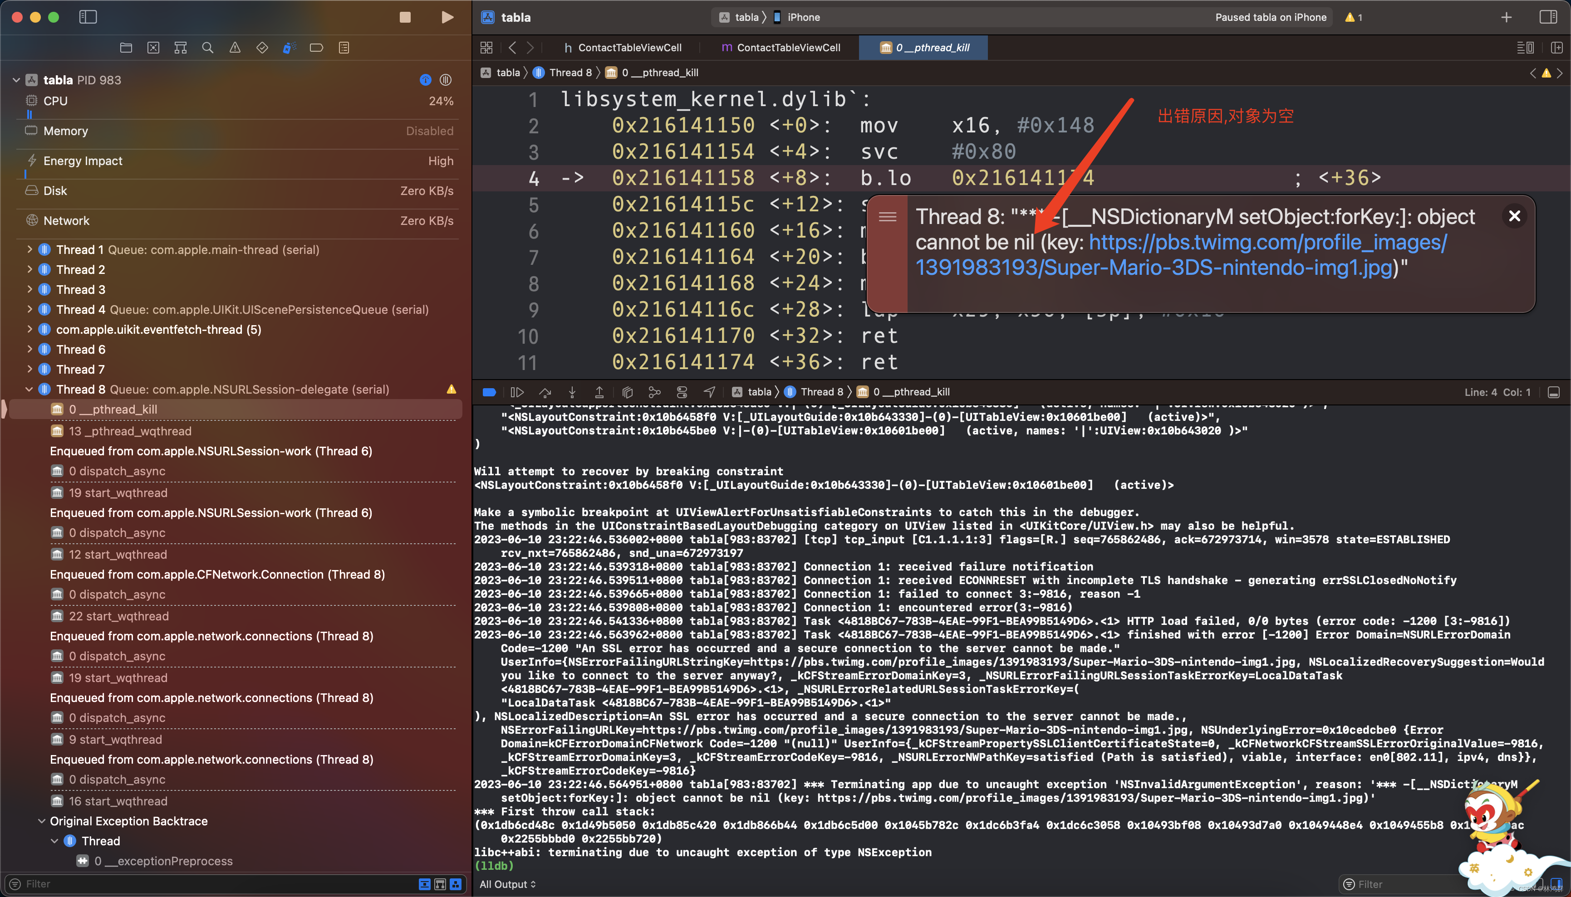Open the All Output dropdown
The height and width of the screenshot is (897, 1571).
[507, 884]
